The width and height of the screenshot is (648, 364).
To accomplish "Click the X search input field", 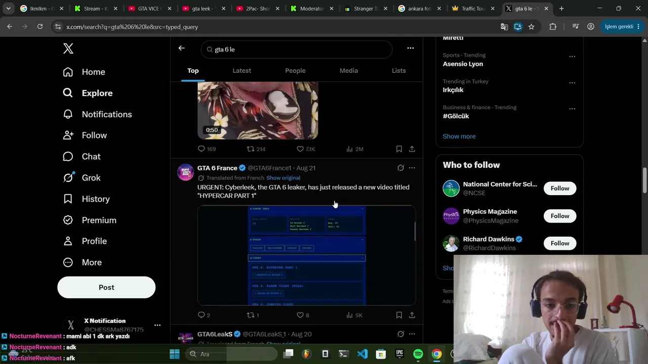I will tap(297, 50).
